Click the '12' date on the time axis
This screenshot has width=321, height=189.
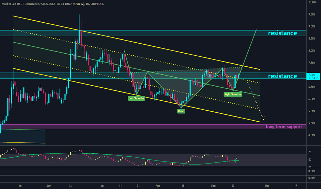233,186
